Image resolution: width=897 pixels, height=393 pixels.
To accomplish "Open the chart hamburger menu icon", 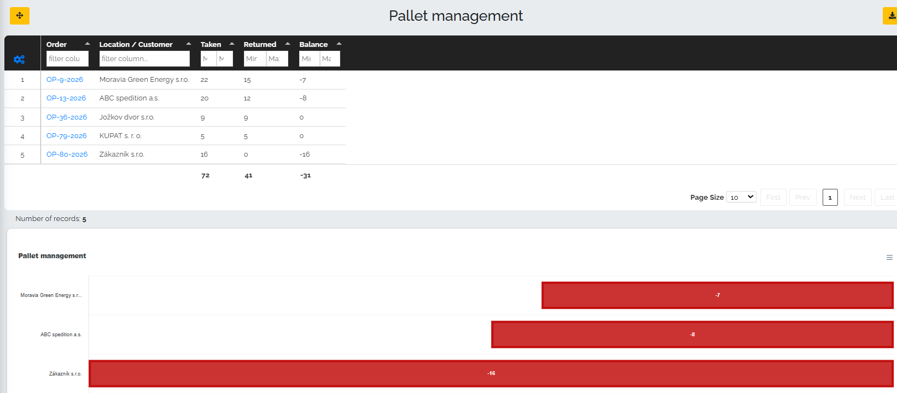I will pyautogui.click(x=889, y=258).
